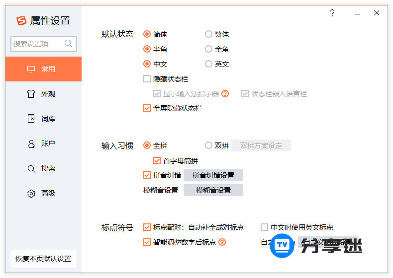Screen dimensions: 393x278
Task: Toggle 智能调整数字后标点 checkbox
Action: click(x=147, y=242)
